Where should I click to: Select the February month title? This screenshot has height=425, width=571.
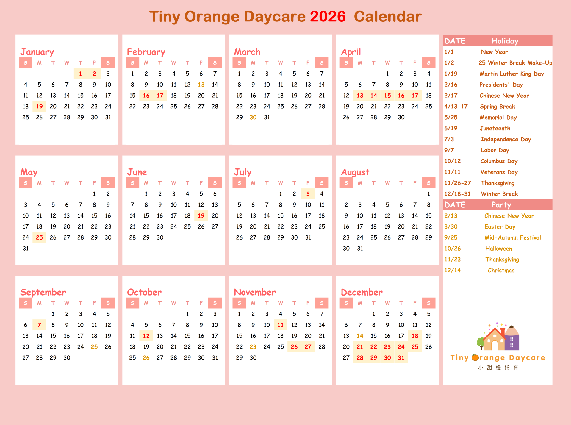(146, 52)
